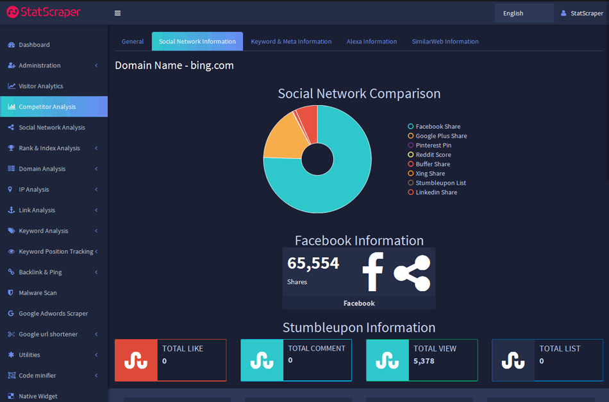Expand the Utilities chevron

[x=96, y=355]
